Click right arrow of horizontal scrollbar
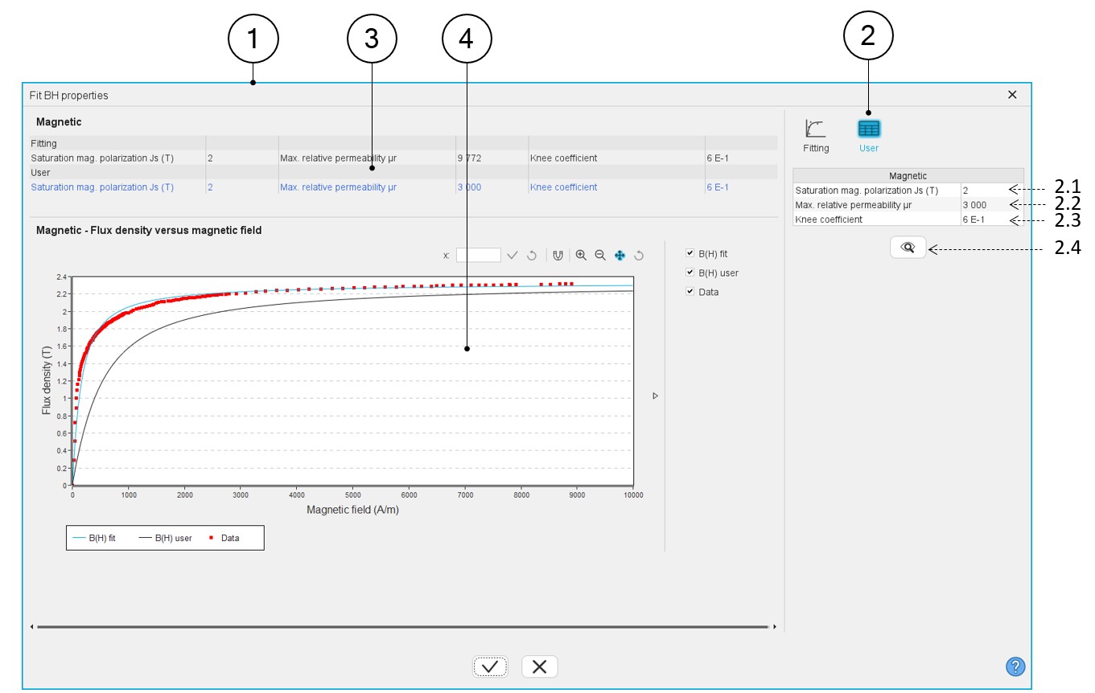1095x693 pixels. coord(775,626)
